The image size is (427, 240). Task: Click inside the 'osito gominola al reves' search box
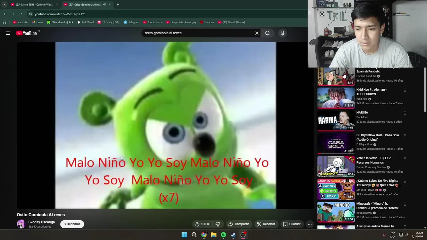point(198,33)
